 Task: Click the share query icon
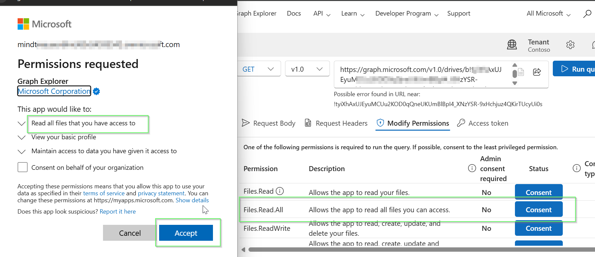point(537,72)
